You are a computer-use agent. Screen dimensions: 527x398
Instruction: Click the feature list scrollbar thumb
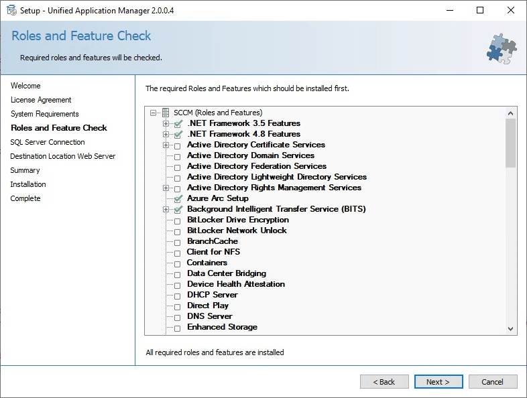[510, 143]
